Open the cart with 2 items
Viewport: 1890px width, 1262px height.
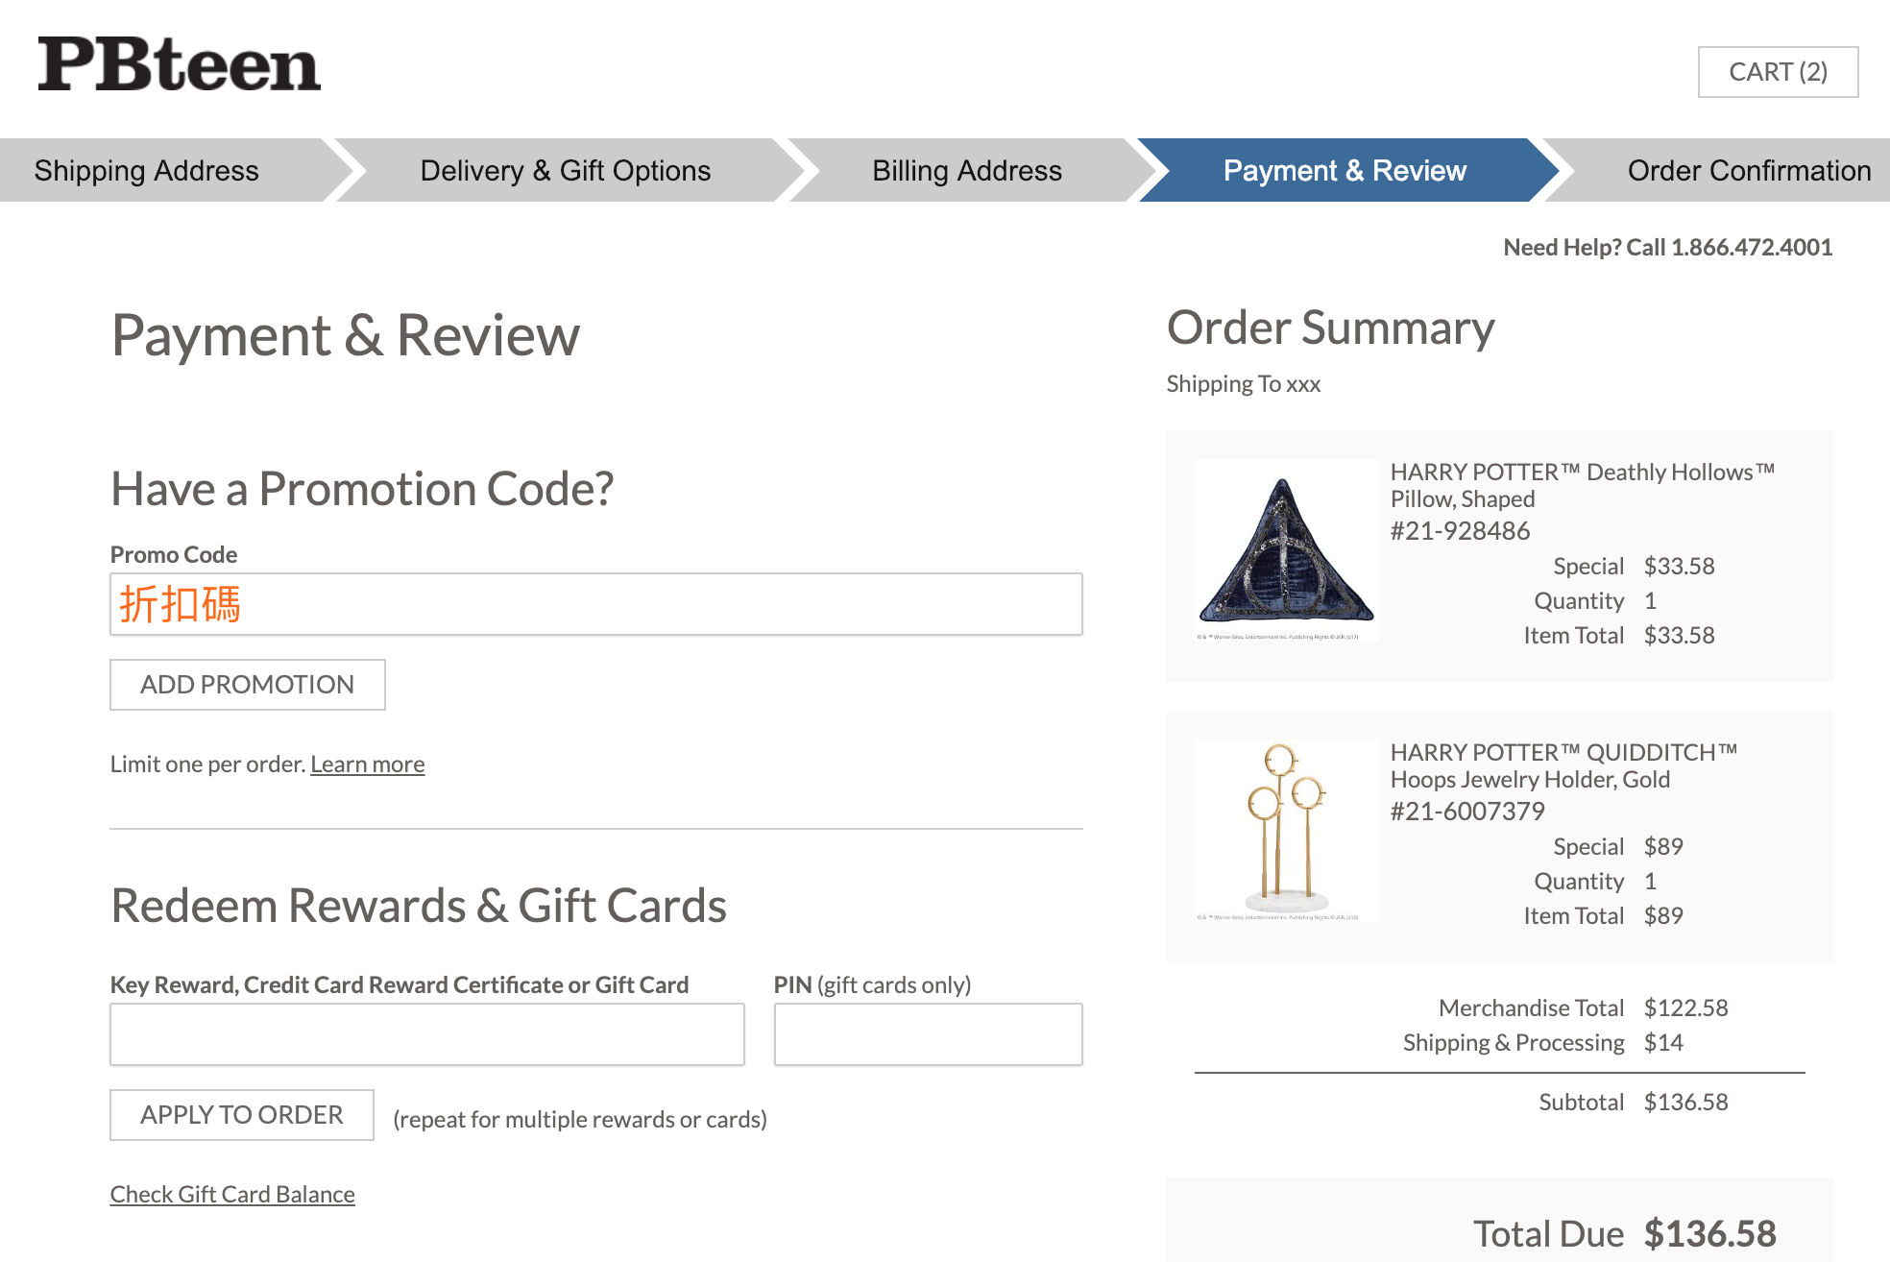click(1777, 72)
